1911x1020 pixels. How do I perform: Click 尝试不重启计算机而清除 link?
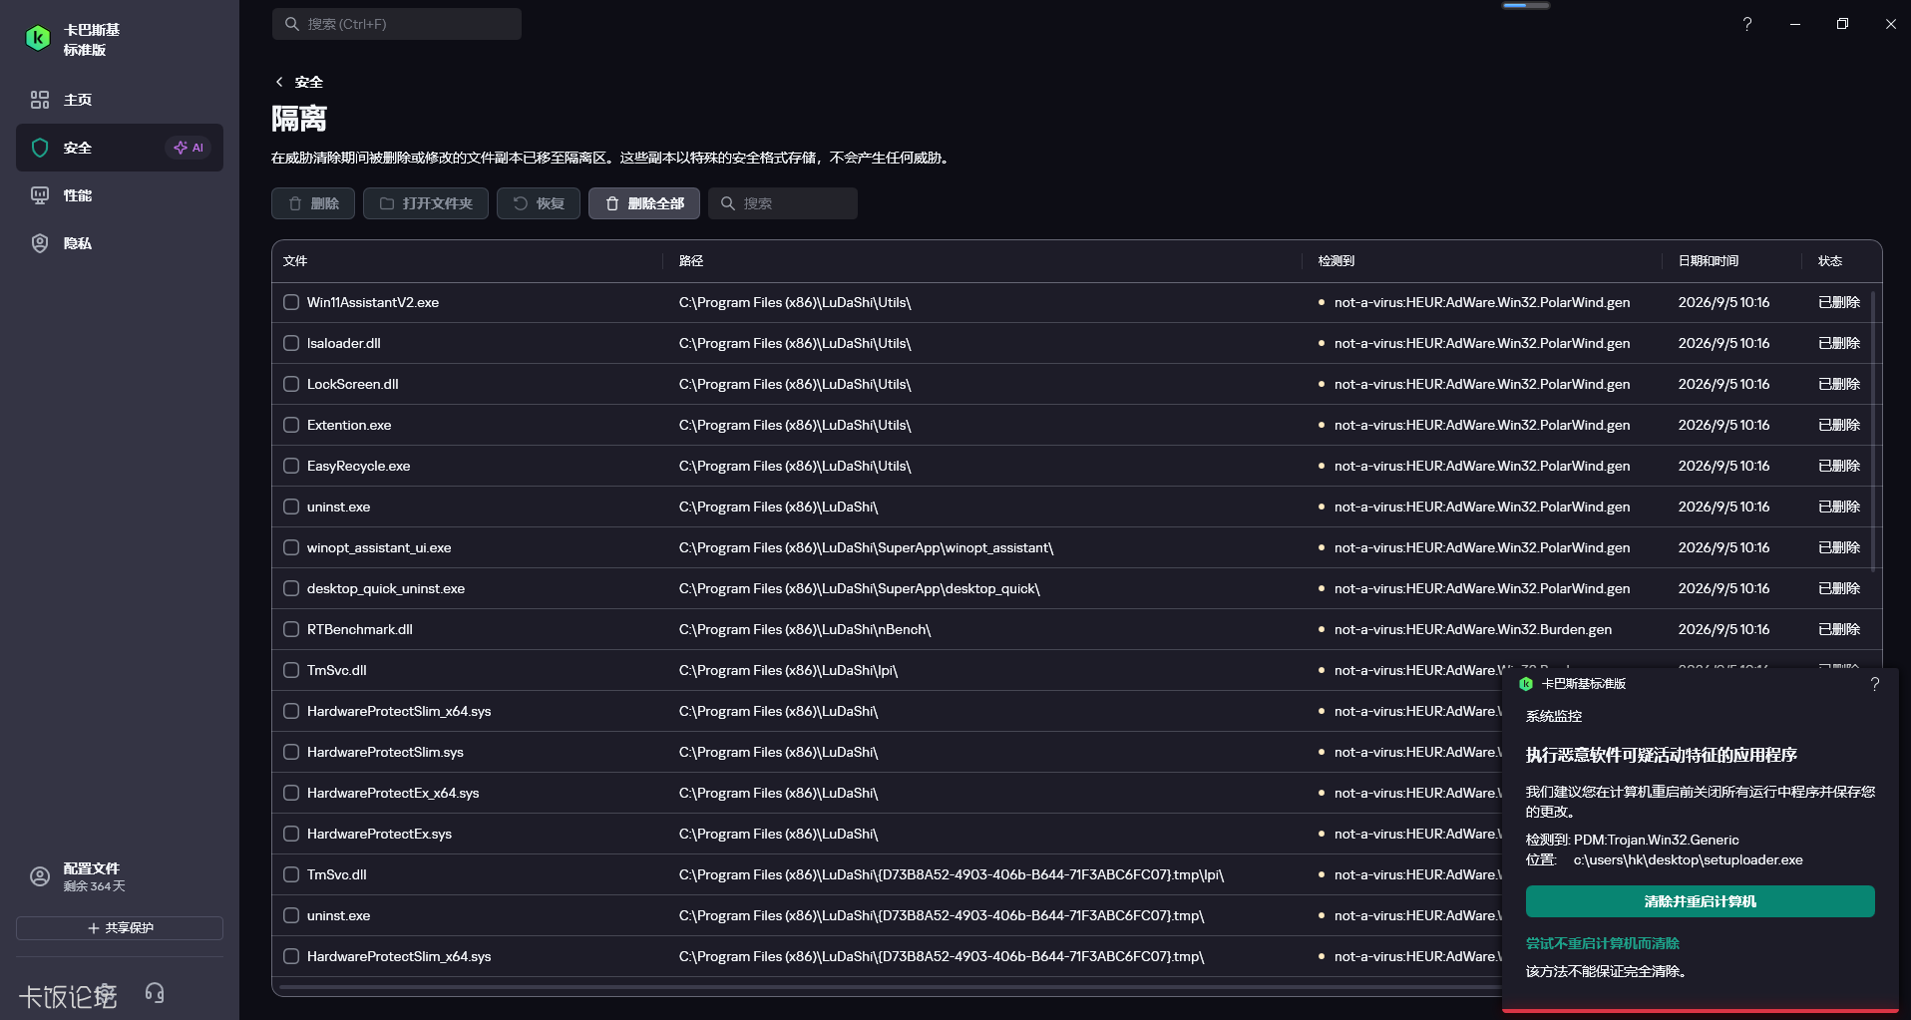point(1602,943)
